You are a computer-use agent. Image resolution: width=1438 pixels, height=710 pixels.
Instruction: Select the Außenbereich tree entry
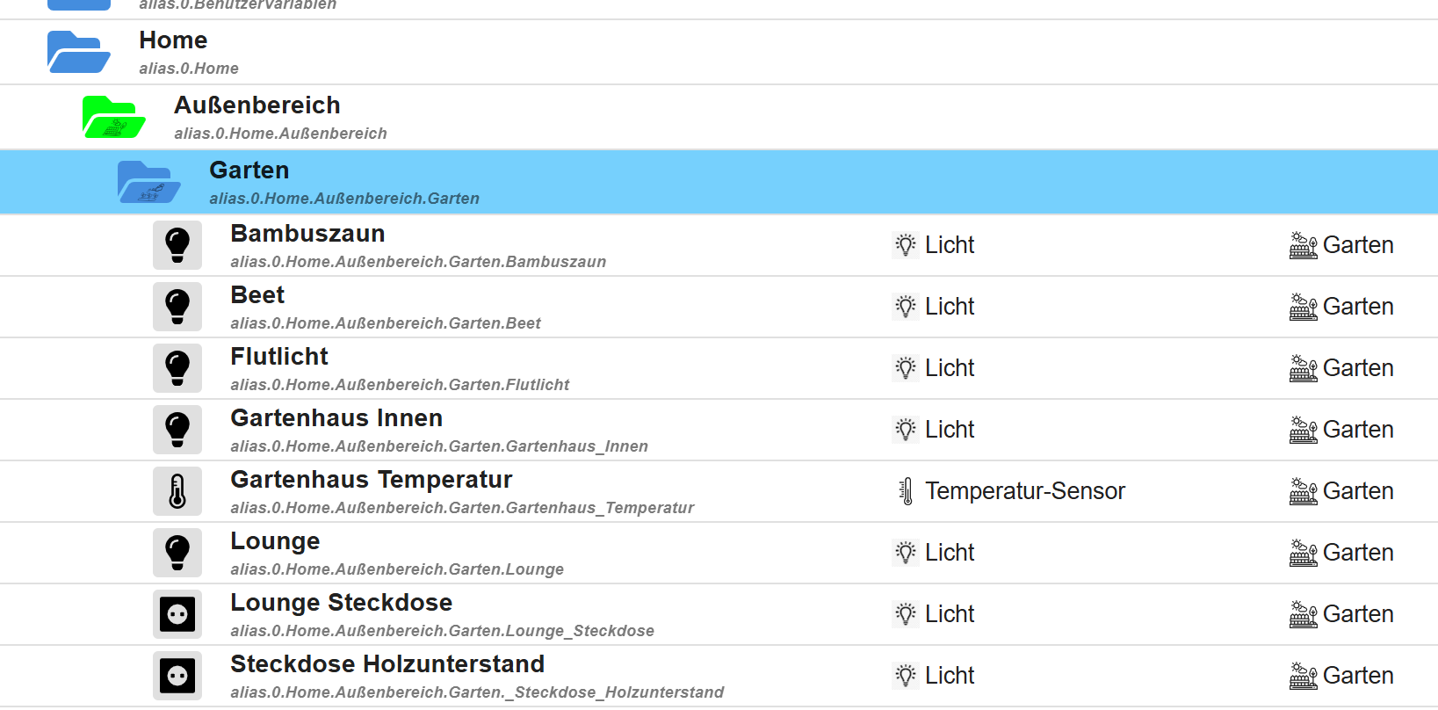click(x=257, y=105)
